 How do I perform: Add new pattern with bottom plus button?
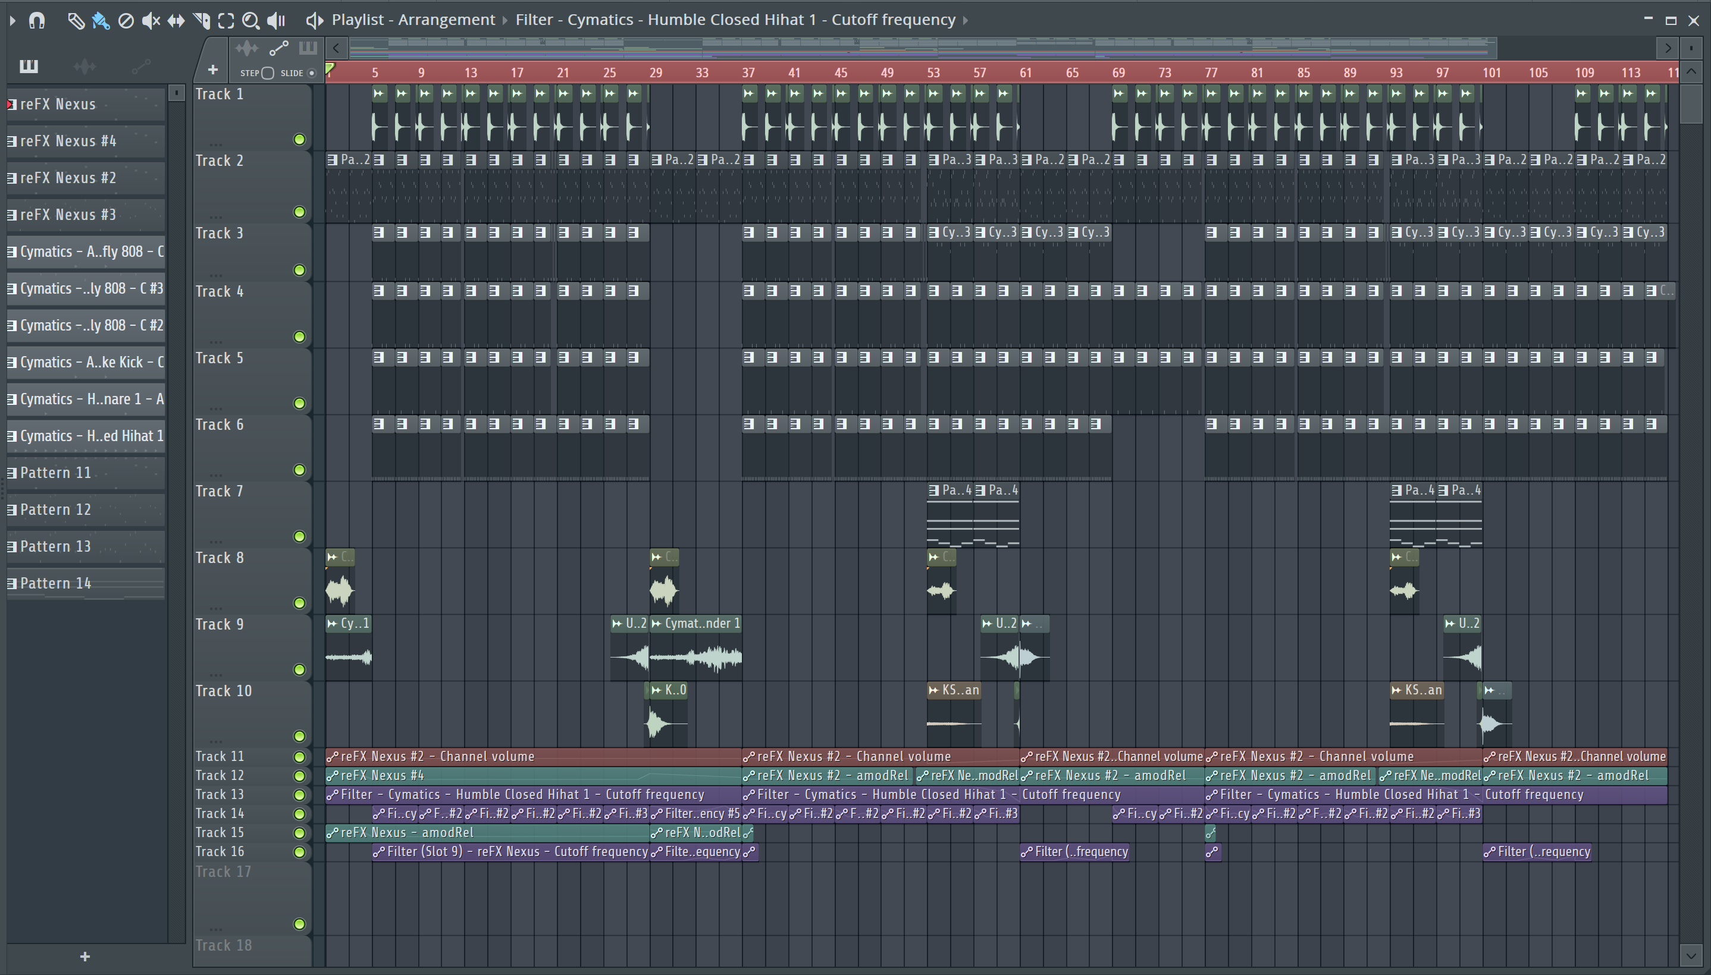click(x=85, y=956)
